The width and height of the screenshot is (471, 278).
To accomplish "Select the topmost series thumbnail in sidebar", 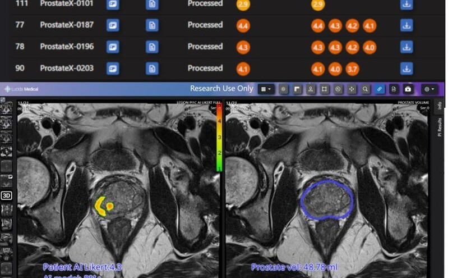I will coord(6,107).
